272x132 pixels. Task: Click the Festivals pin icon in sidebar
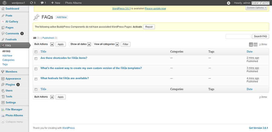(3, 39)
